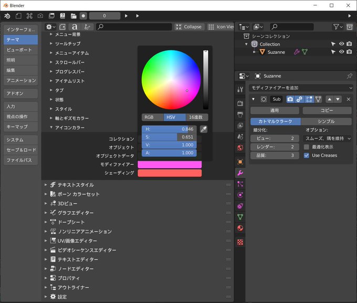
Task: Collapse the Sub modifier panel triangle
Action: pyautogui.click(x=253, y=99)
